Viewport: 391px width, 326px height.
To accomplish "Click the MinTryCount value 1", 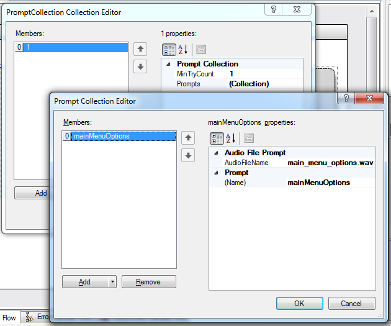I will tap(265, 74).
